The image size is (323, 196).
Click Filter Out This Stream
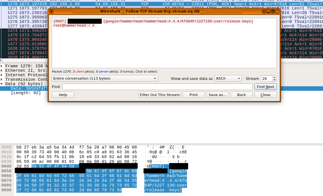160,95
